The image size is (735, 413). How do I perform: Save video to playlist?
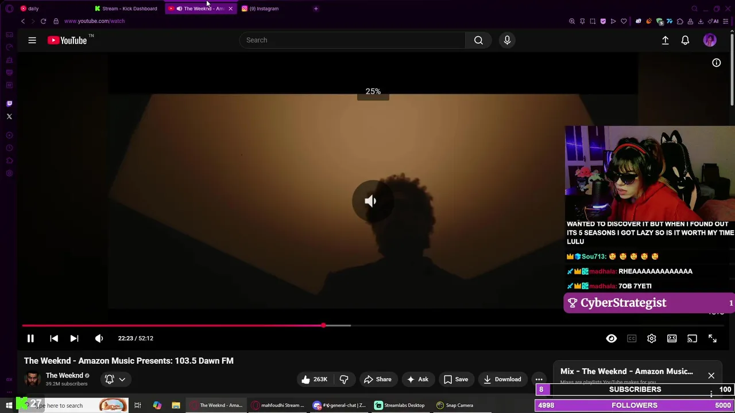pos(456,379)
